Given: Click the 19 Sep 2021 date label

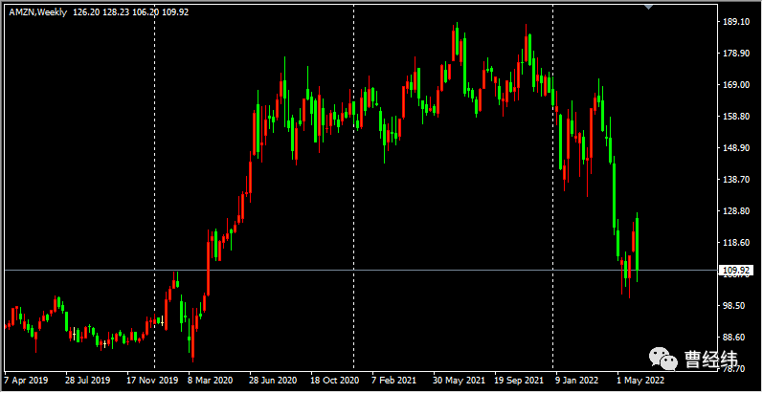Looking at the screenshot, I should [x=519, y=380].
